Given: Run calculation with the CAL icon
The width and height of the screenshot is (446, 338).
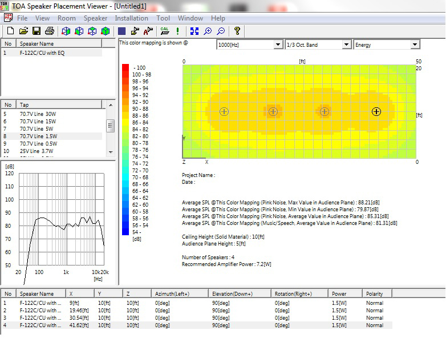Looking at the screenshot, I should pyautogui.click(x=164, y=31).
